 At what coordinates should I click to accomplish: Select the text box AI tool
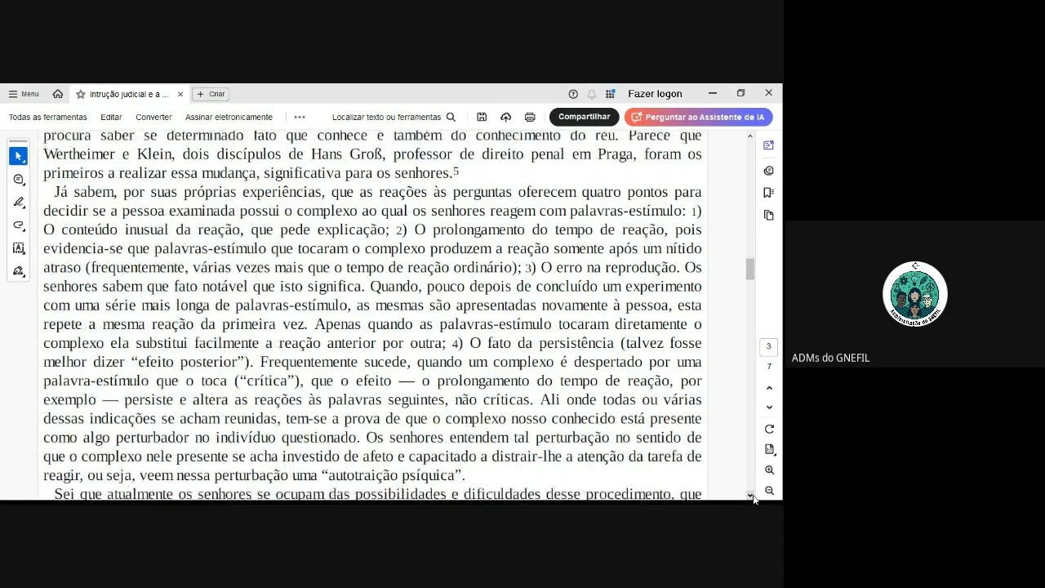[x=19, y=247]
